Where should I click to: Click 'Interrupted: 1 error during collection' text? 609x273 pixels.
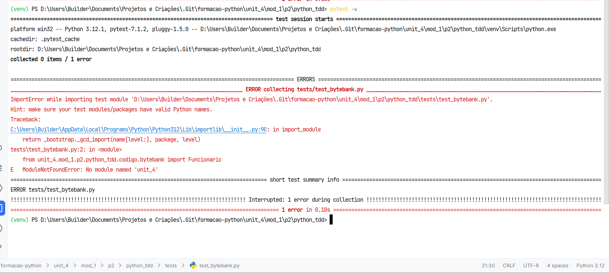click(306, 200)
